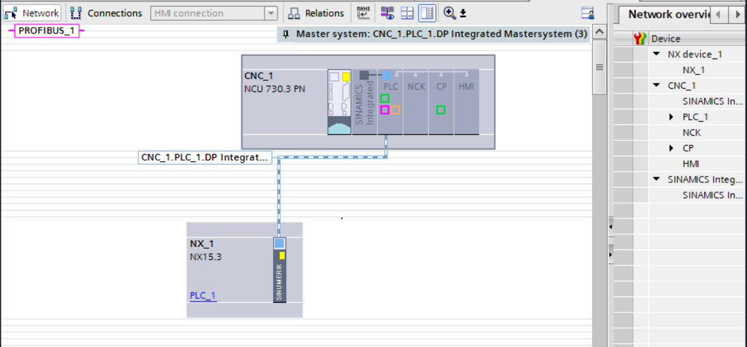The width and height of the screenshot is (747, 347).
Task: Click the left tab scroll arrow
Action: tap(719, 14)
